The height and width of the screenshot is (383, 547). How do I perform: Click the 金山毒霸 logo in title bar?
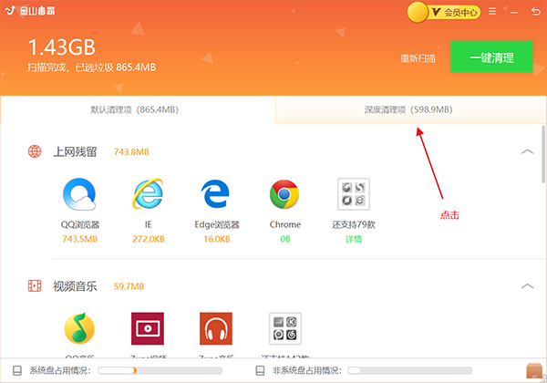click(x=30, y=11)
